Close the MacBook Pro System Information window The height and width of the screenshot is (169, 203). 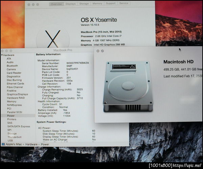(x=2, y=51)
